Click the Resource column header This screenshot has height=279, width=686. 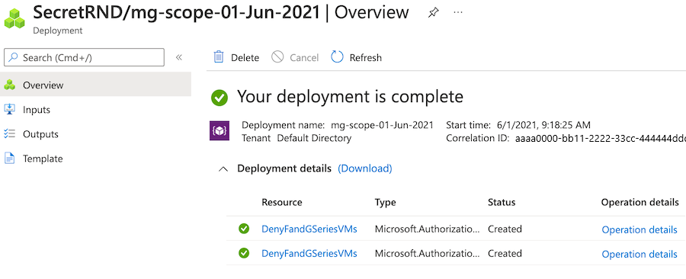pyautogui.click(x=282, y=203)
